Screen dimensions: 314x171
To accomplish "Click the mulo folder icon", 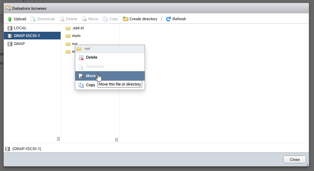I will click(68, 36).
